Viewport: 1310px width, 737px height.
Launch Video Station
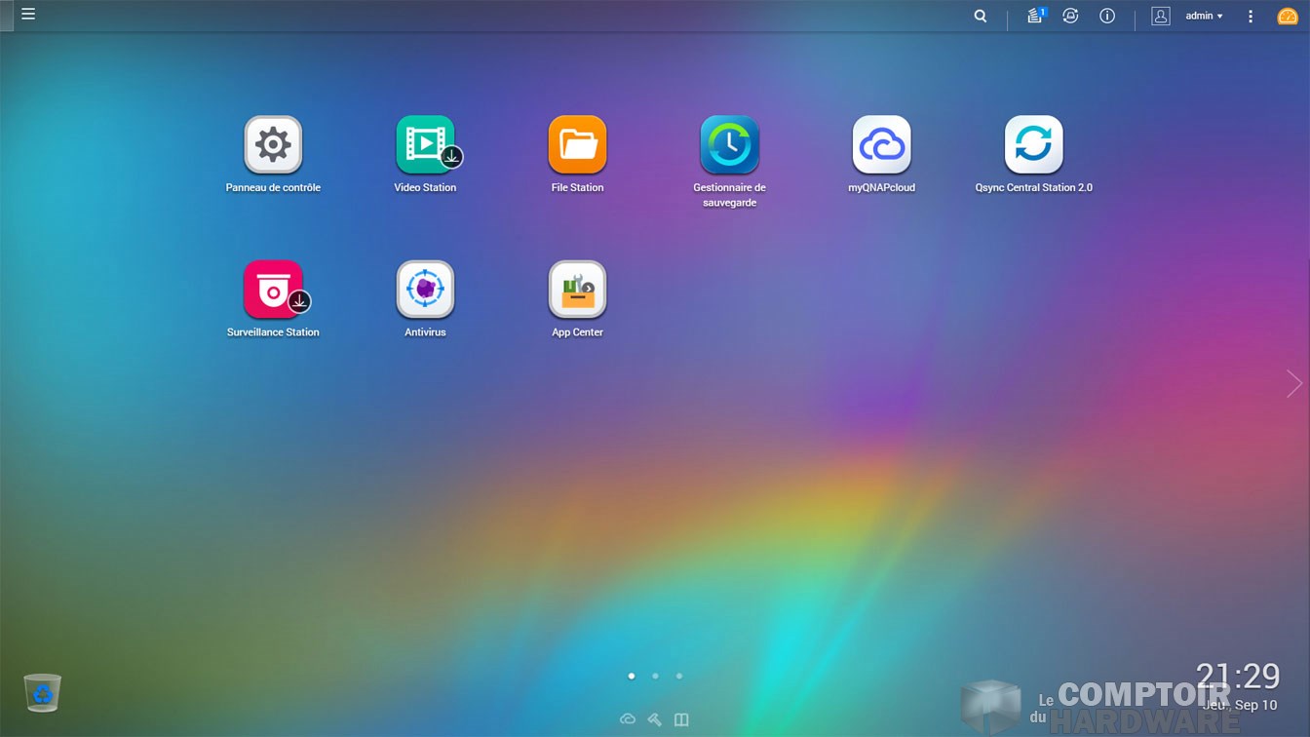(425, 145)
